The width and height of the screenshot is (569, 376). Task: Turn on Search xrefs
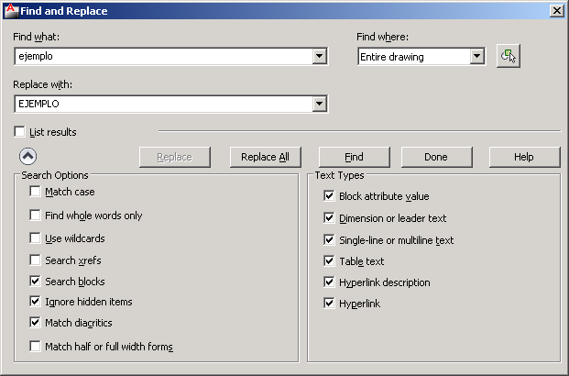coord(35,260)
